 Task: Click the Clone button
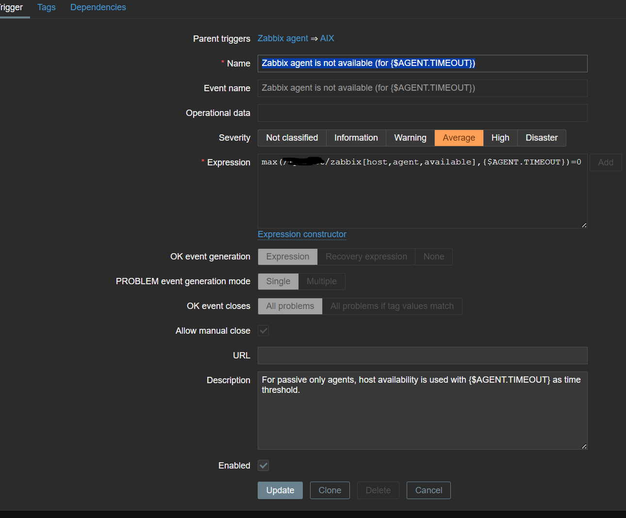330,490
